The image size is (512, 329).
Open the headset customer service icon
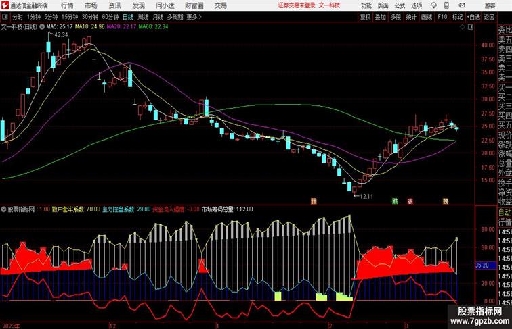point(433,5)
